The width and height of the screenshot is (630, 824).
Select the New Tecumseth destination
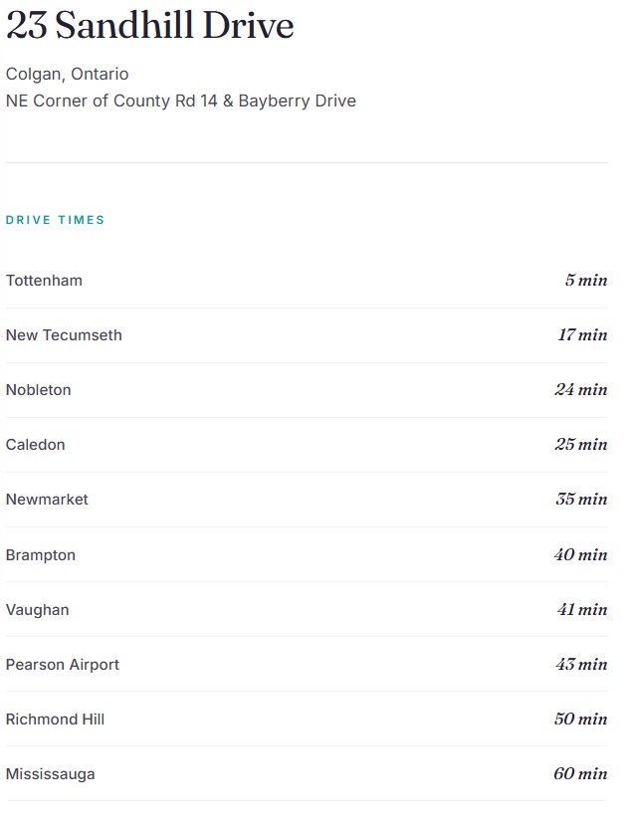pos(64,335)
